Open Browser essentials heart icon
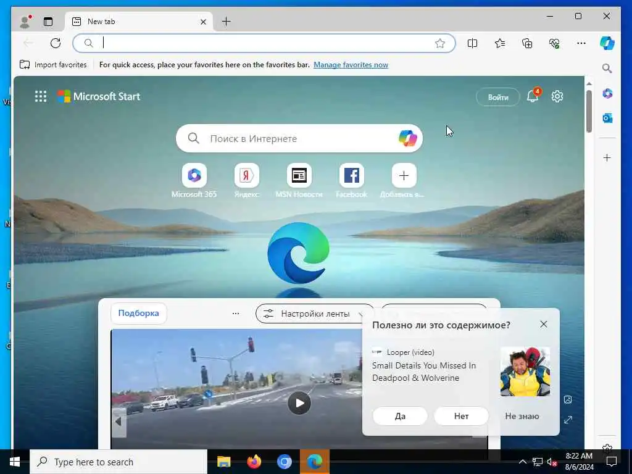This screenshot has height=474, width=632. tap(554, 43)
